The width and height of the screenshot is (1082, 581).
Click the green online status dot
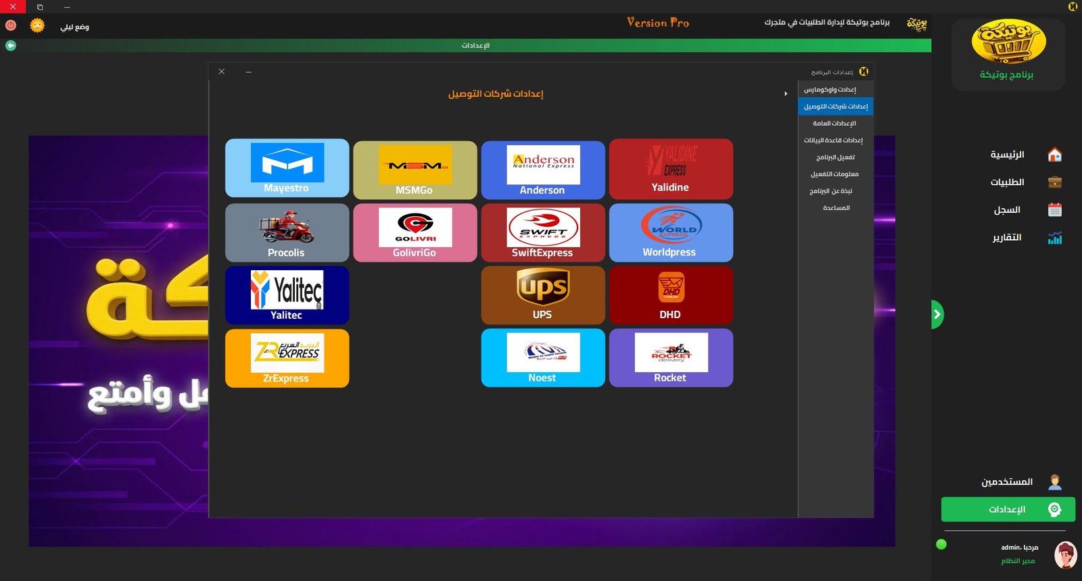(941, 545)
